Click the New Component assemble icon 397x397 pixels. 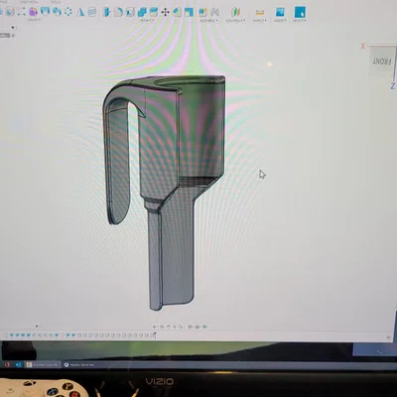coord(202,12)
